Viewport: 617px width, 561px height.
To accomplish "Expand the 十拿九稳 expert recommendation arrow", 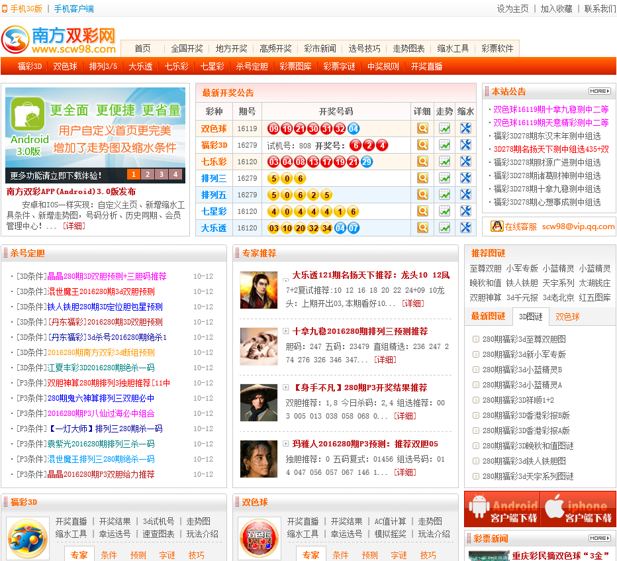I will click(x=285, y=331).
